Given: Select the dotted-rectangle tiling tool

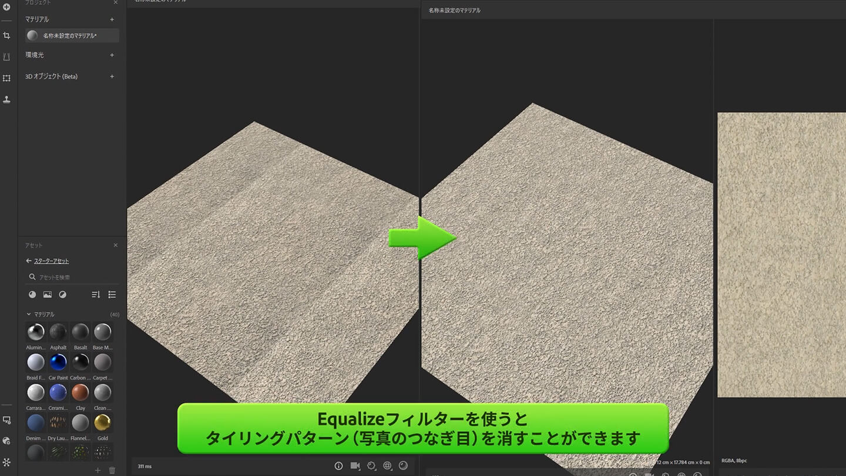Looking at the screenshot, I should click(7, 78).
